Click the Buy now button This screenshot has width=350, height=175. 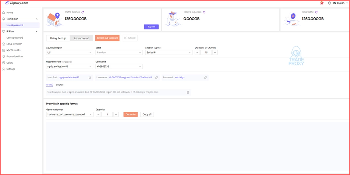click(151, 27)
